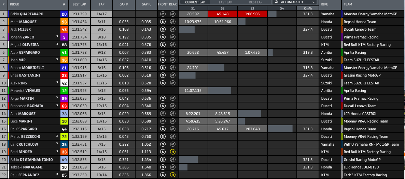Click Alex Rins' lap count 11/16
Screen dimensions: 405x179
pos(101,83)
